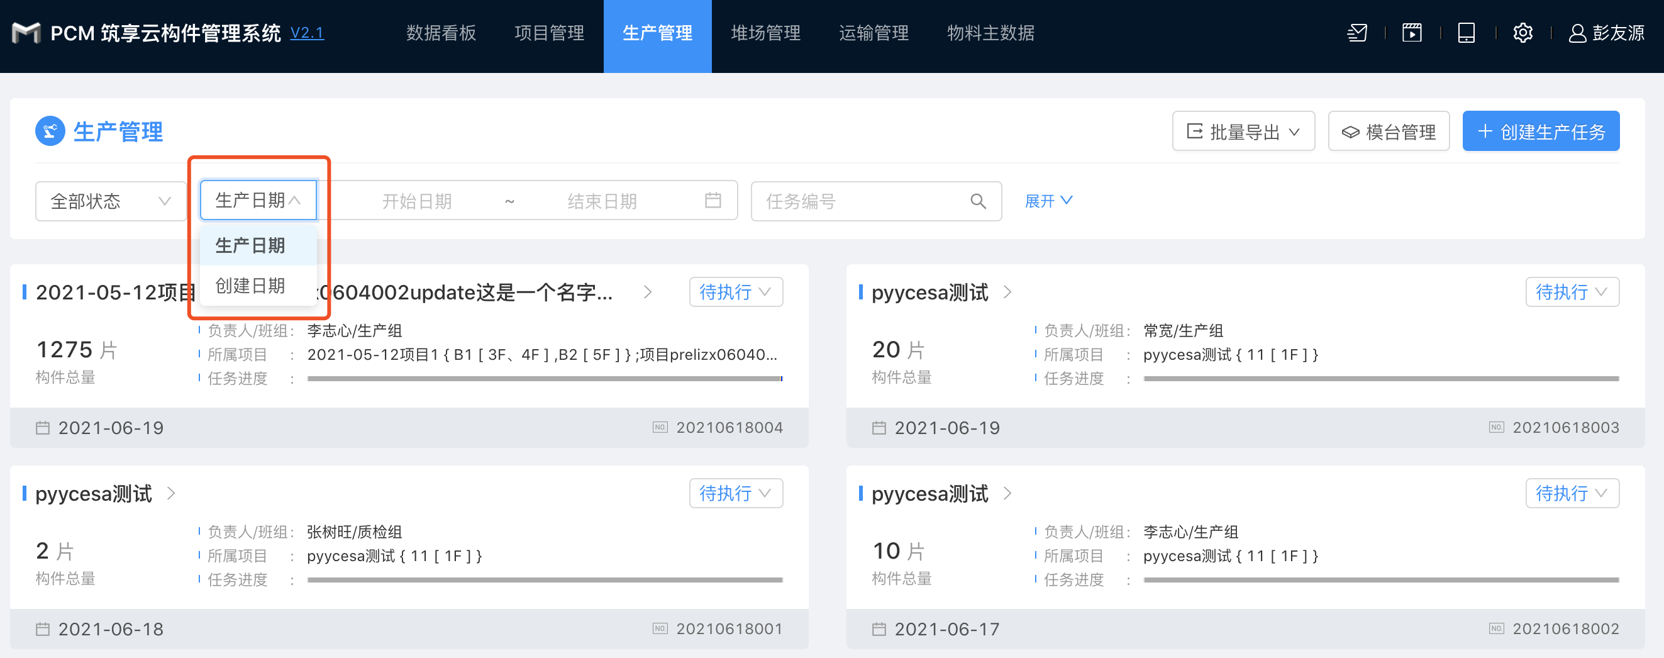
Task: Open 堆场管理 tab
Action: coord(766,33)
